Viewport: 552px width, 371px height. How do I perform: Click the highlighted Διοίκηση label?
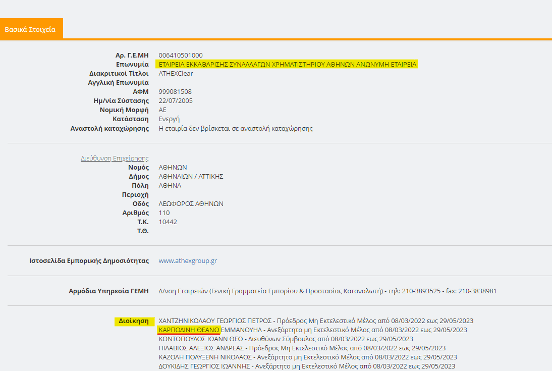134,321
